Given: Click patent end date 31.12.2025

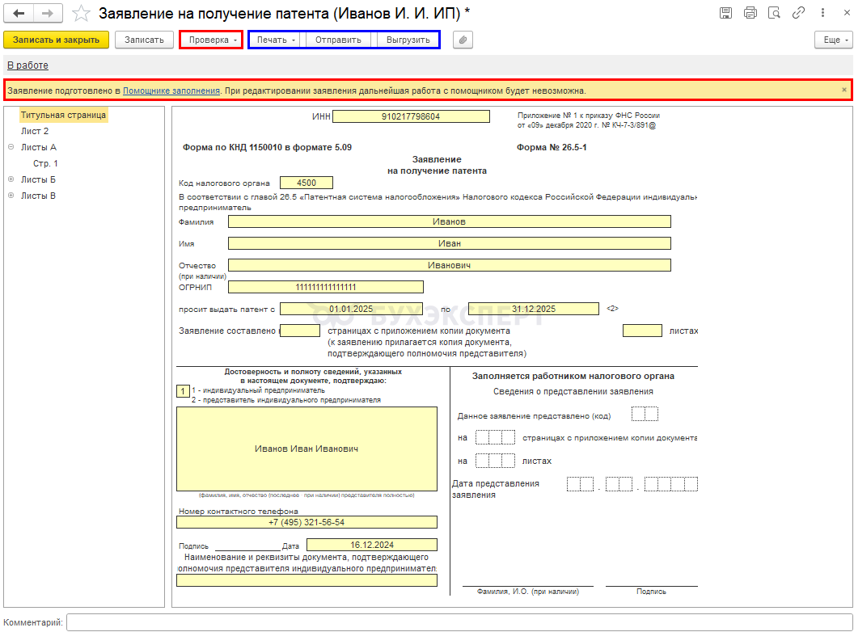Looking at the screenshot, I should [x=534, y=309].
